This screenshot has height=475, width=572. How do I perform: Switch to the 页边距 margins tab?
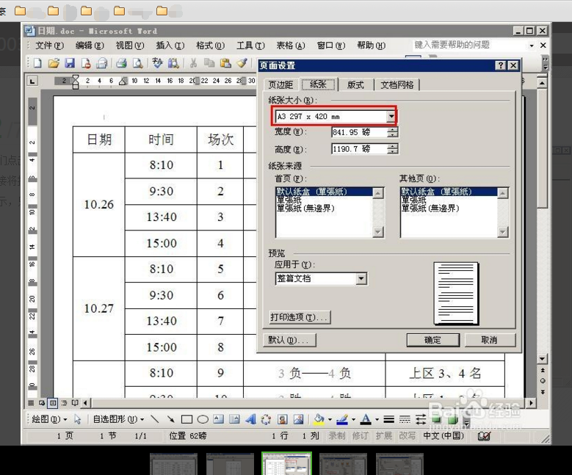coord(280,85)
